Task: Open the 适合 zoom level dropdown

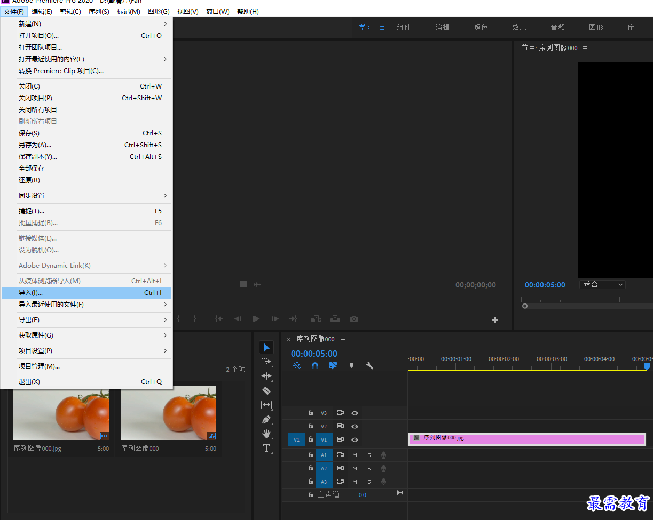Action: [x=602, y=285]
